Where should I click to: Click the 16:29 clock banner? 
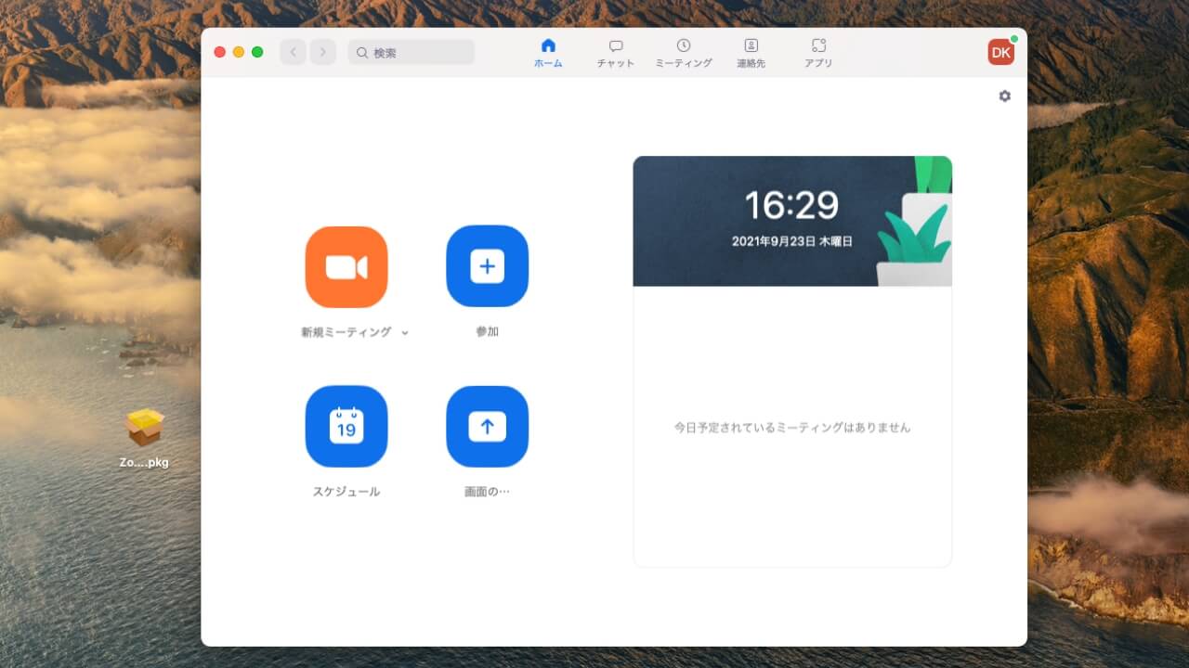(792, 221)
